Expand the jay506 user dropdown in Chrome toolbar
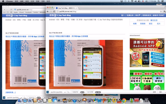166x104 pixels. tap(65, 92)
